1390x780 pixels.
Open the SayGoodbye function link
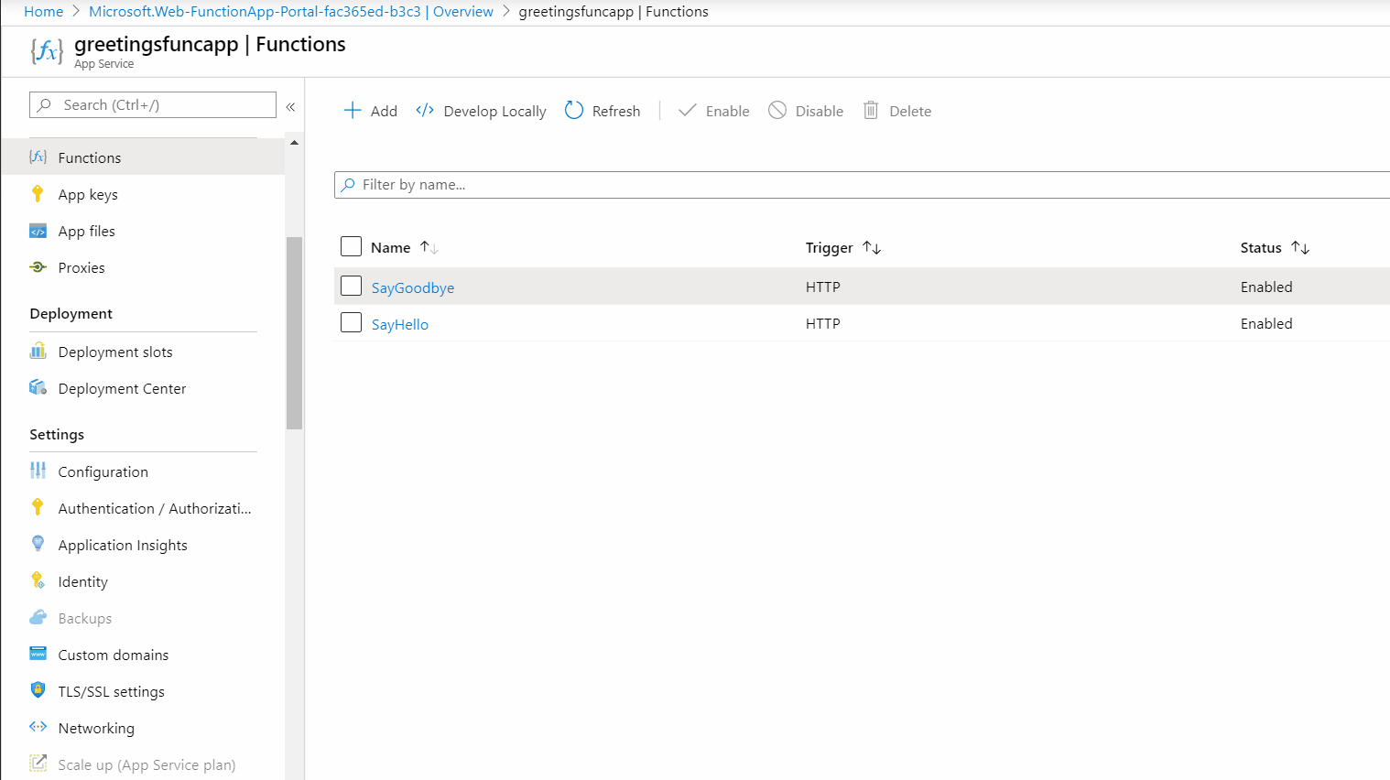pos(413,287)
